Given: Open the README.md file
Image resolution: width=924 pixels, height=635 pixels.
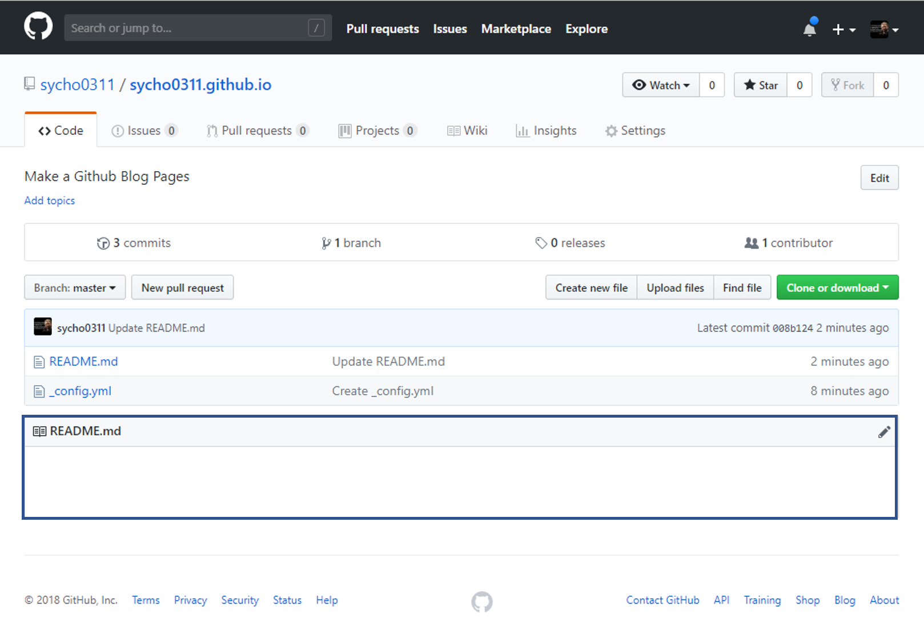Looking at the screenshot, I should click(83, 362).
